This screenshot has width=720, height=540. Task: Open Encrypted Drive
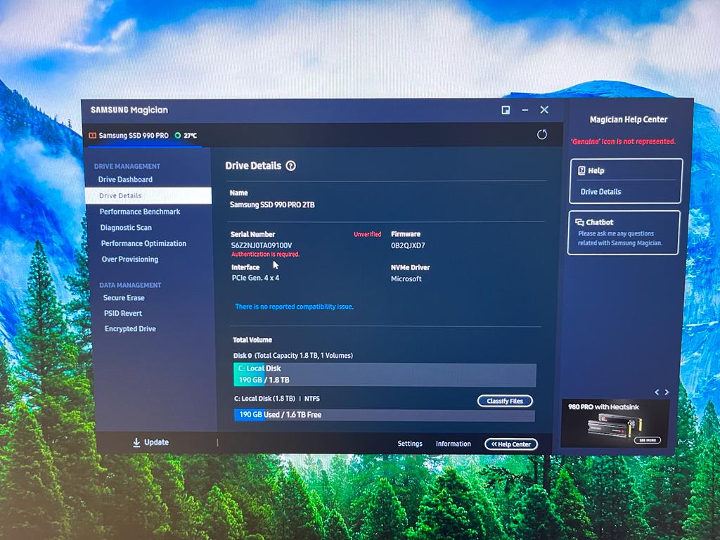tap(130, 329)
